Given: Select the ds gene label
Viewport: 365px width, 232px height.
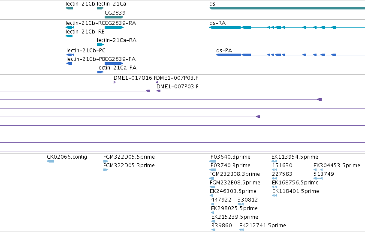Looking at the screenshot, I should click(212, 4).
